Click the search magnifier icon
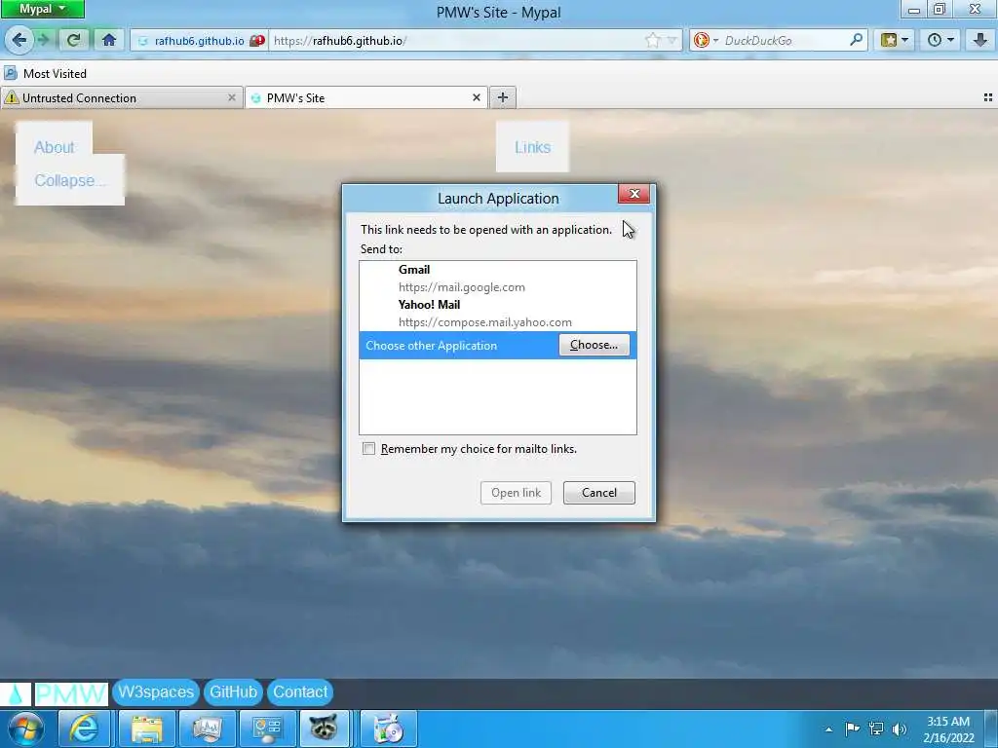The width and height of the screenshot is (998, 748). click(856, 40)
